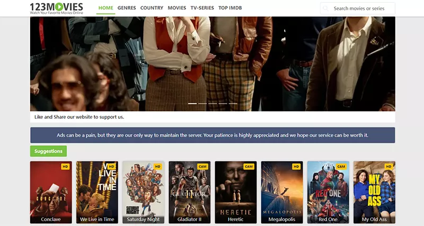Image resolution: width=424 pixels, height=226 pixels.
Task: Open the COUNTRY menu
Action: tap(152, 8)
